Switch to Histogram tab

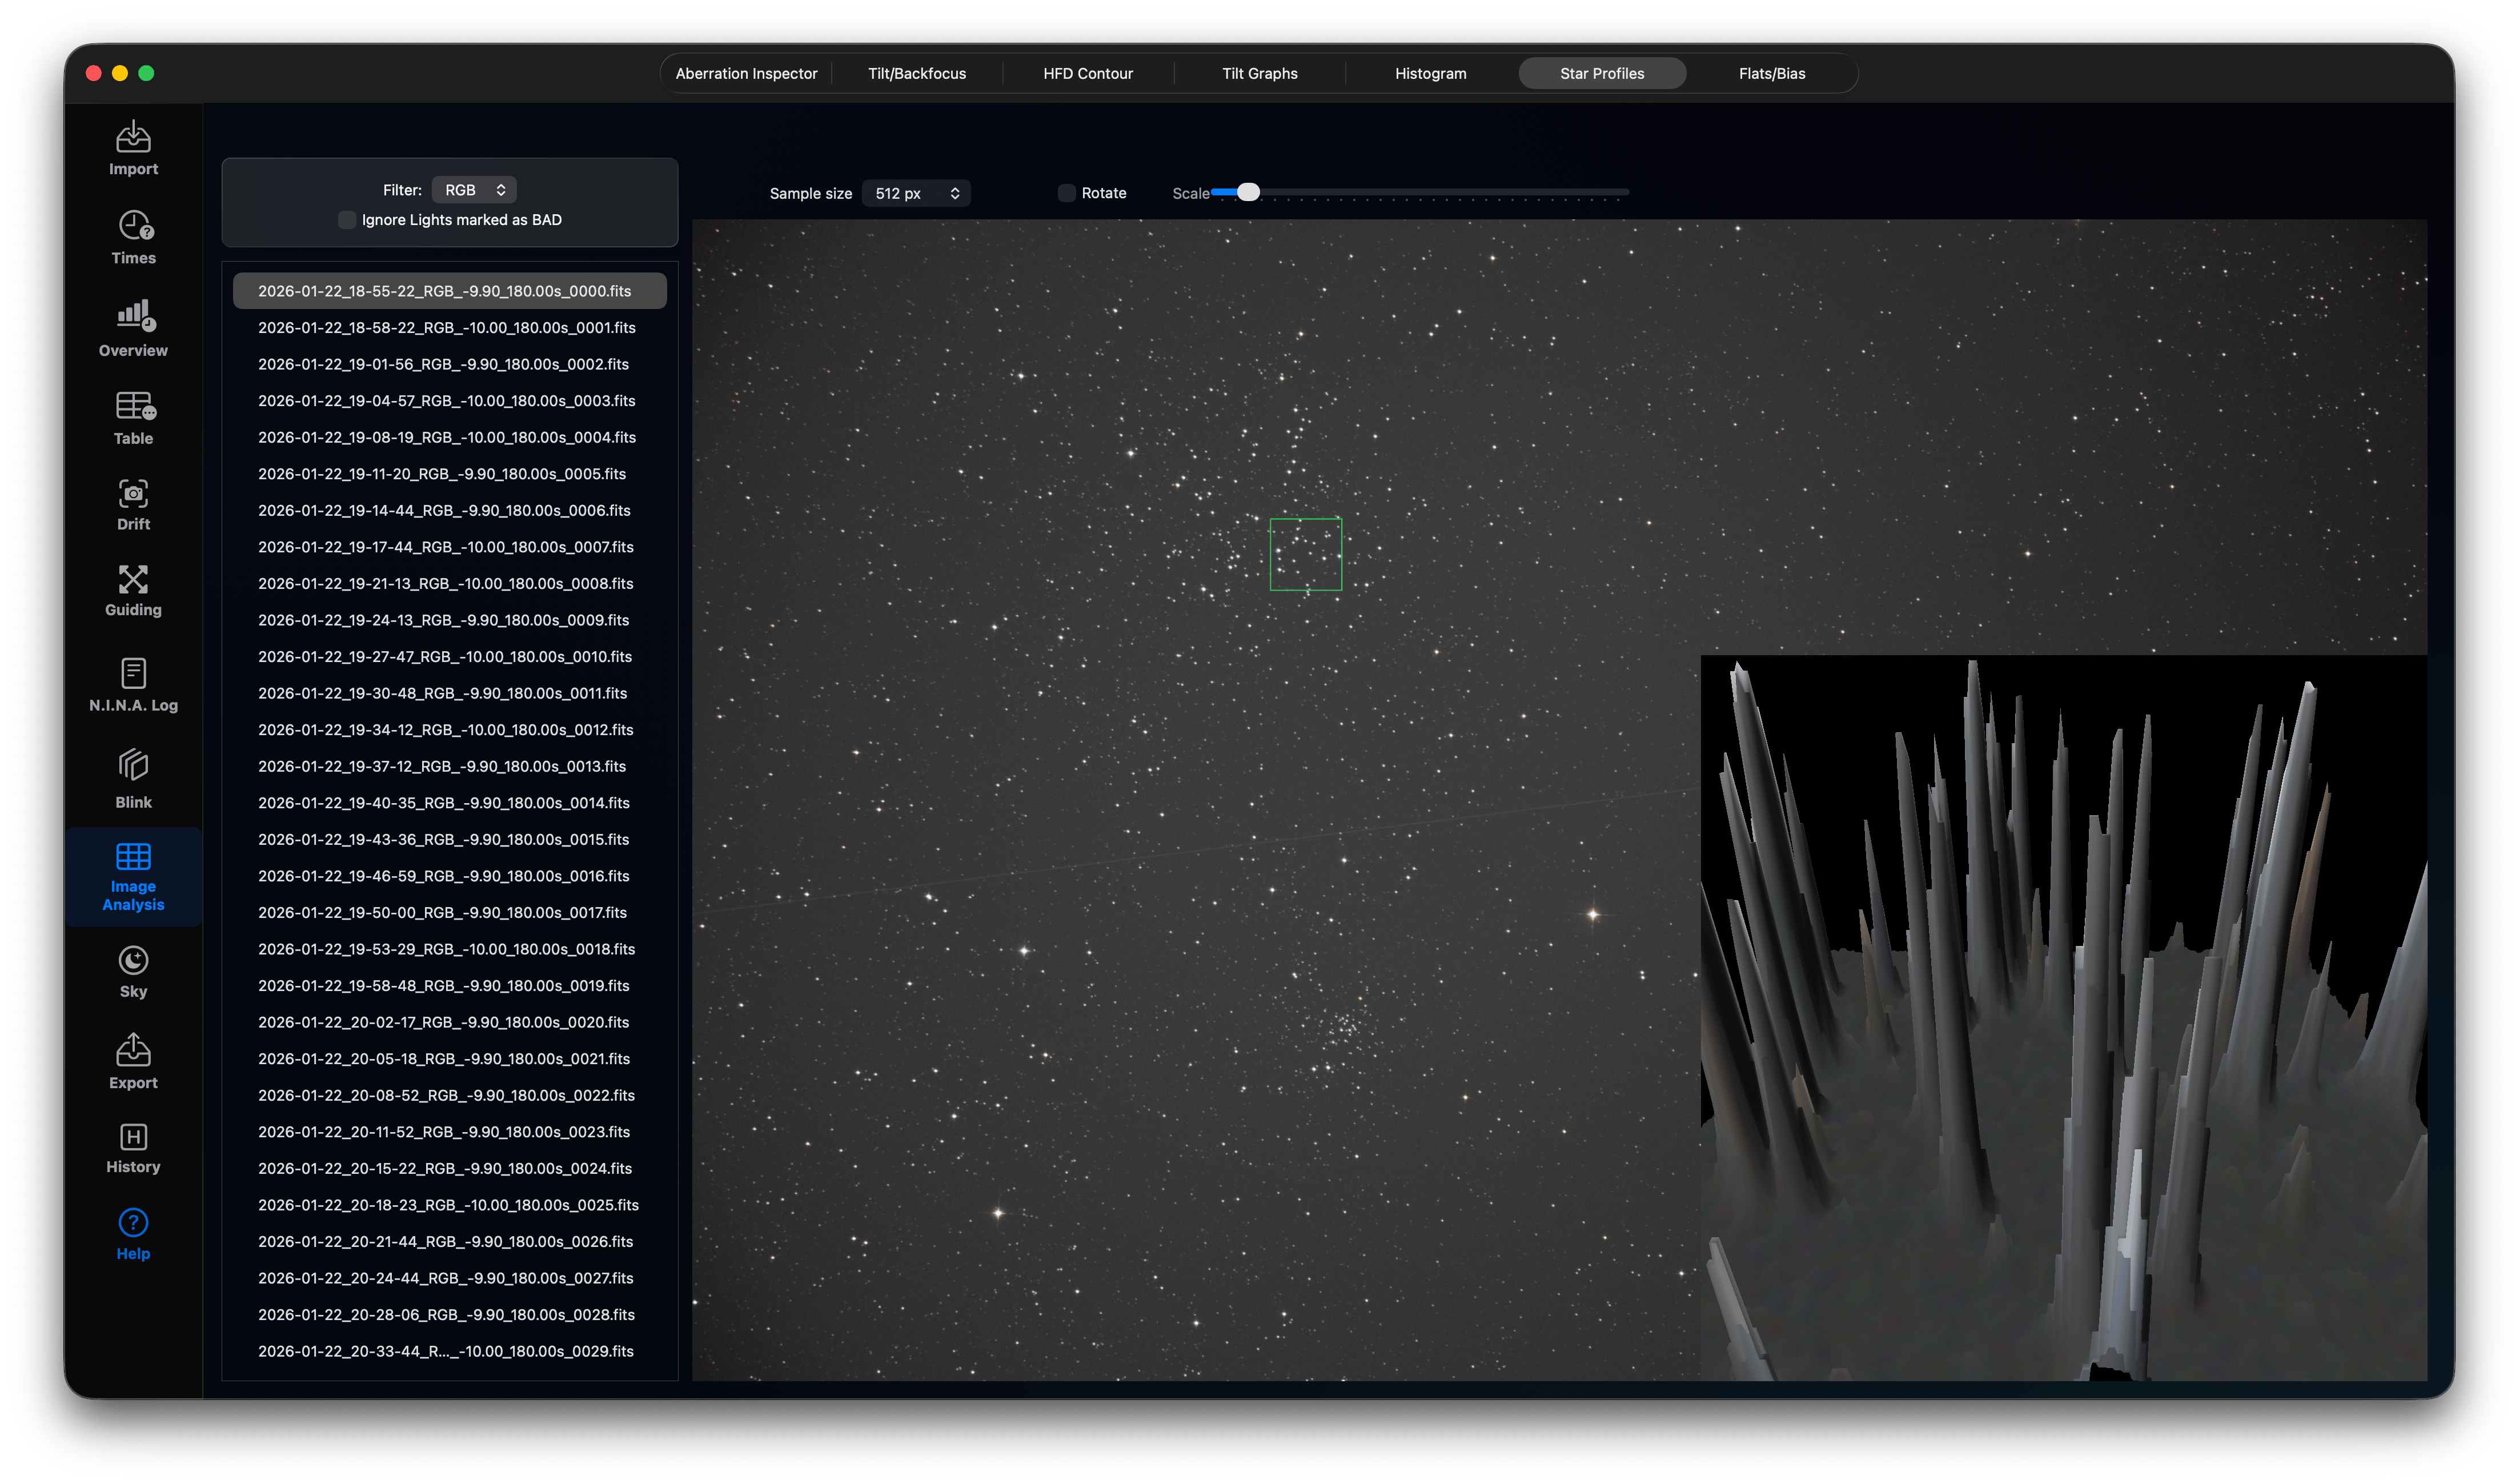point(1430,73)
